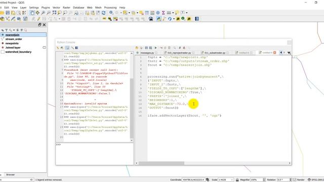324x182 pixels.
Task: Select the Identify Features tool
Action: pyautogui.click(x=111, y=13)
